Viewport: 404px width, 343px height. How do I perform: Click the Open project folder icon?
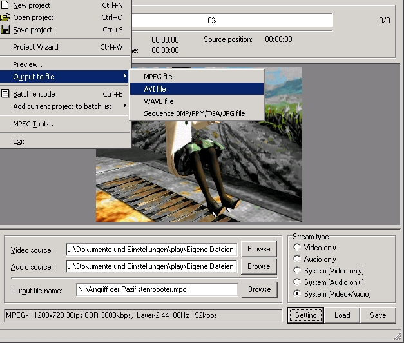tap(5, 17)
